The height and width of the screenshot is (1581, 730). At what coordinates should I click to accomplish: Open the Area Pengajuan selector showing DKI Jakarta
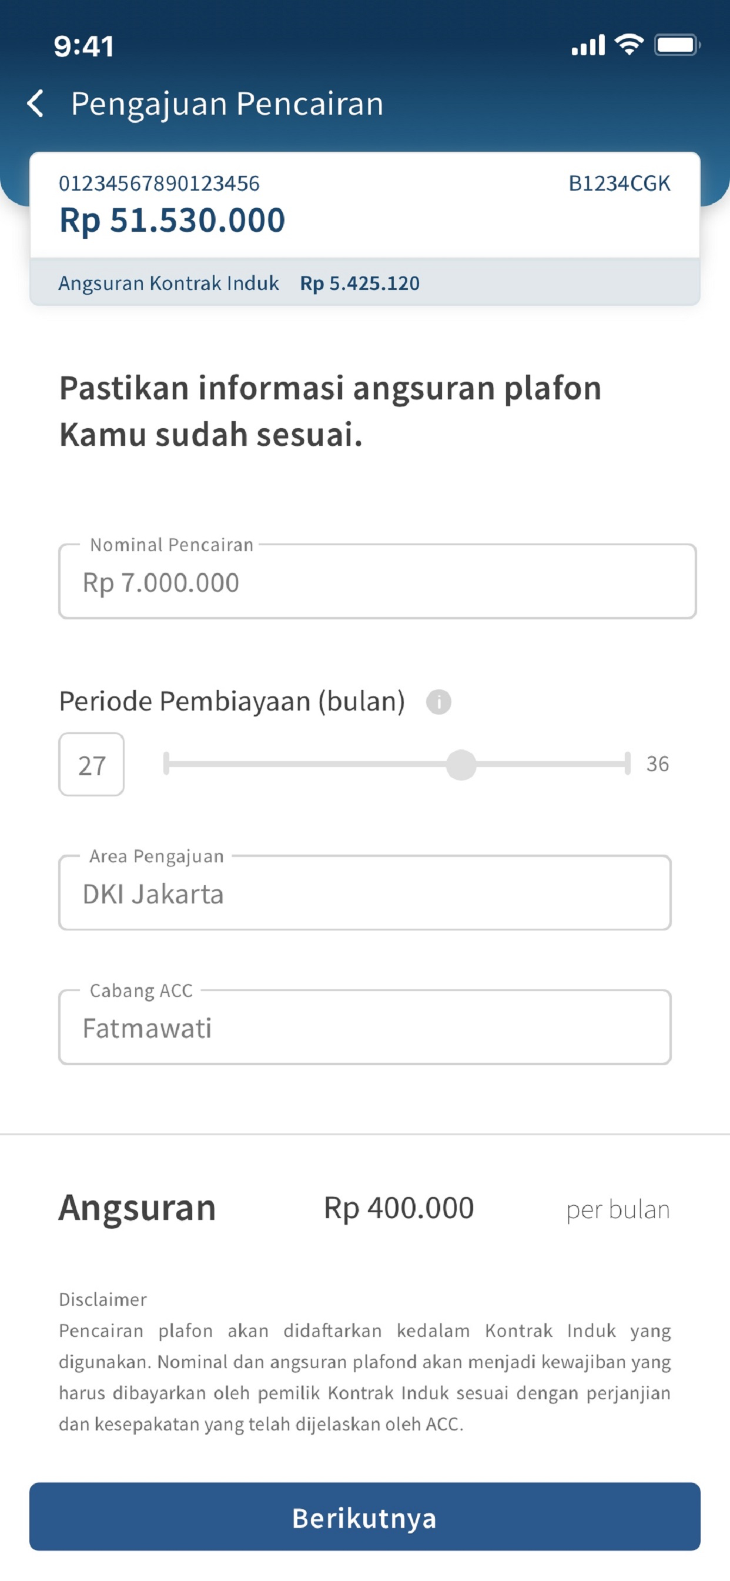pos(364,893)
